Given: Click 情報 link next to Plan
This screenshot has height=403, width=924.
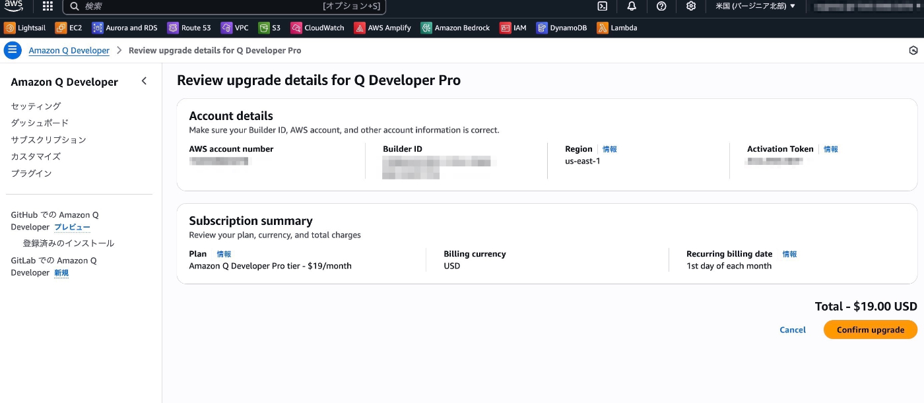Looking at the screenshot, I should [x=224, y=254].
